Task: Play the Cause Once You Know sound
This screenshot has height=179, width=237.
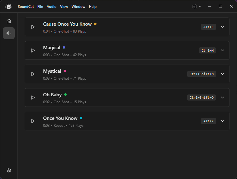Action: (x=33, y=27)
